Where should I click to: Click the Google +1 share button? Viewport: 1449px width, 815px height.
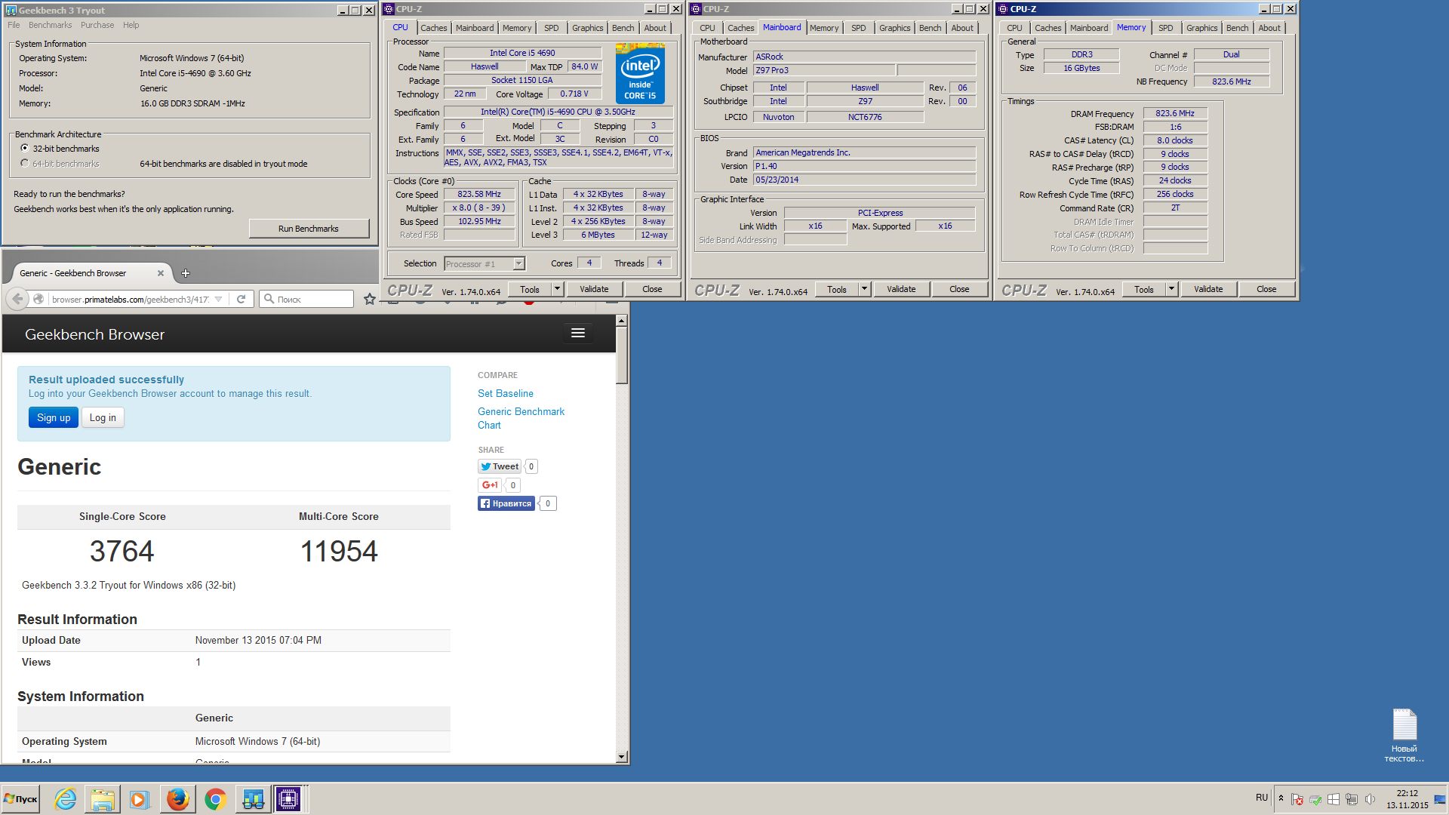490,485
